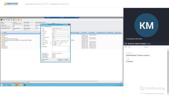This screenshot has width=169, height=95.
Task: Click the KM avatar of Компания Мегатек
Action: [x=146, y=25]
